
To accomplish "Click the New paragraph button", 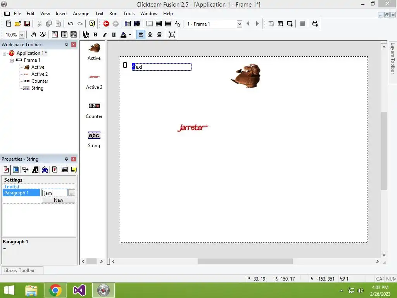I will pos(59,200).
